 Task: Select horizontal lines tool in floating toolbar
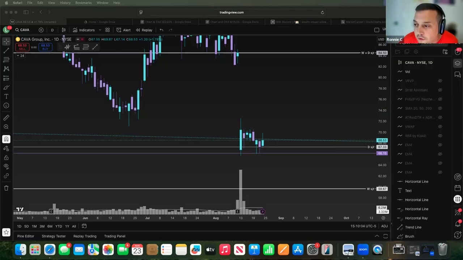pos(86,47)
